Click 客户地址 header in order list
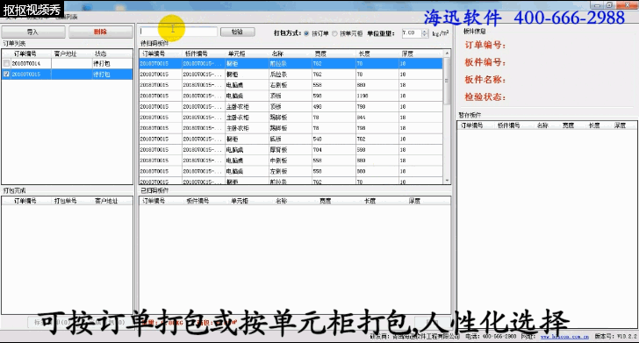Screen dimensions: 639x343 pos(65,54)
